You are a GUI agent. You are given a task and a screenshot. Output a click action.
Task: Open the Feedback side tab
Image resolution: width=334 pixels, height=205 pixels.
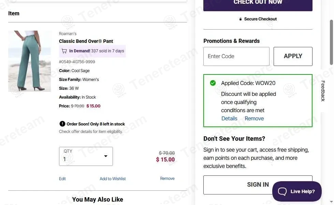click(x=323, y=91)
